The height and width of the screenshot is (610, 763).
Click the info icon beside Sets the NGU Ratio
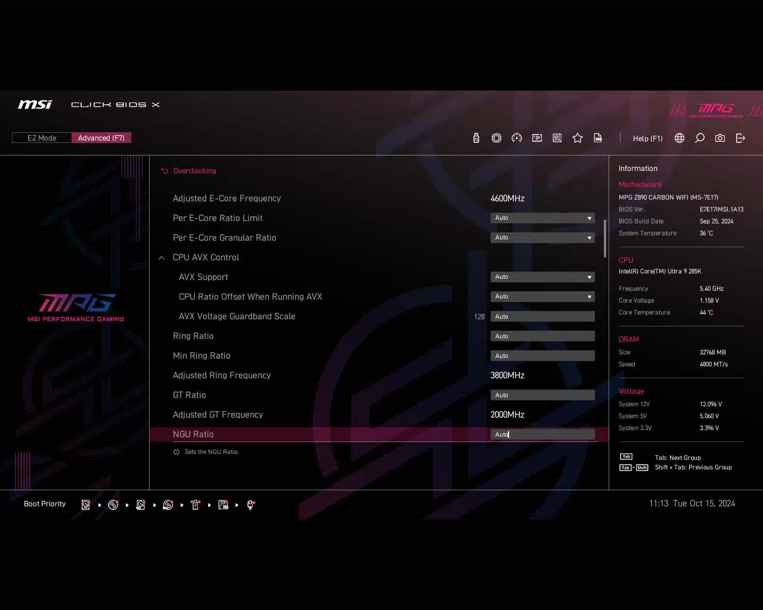176,452
